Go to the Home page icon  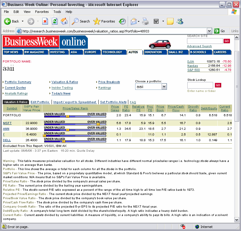64,21
